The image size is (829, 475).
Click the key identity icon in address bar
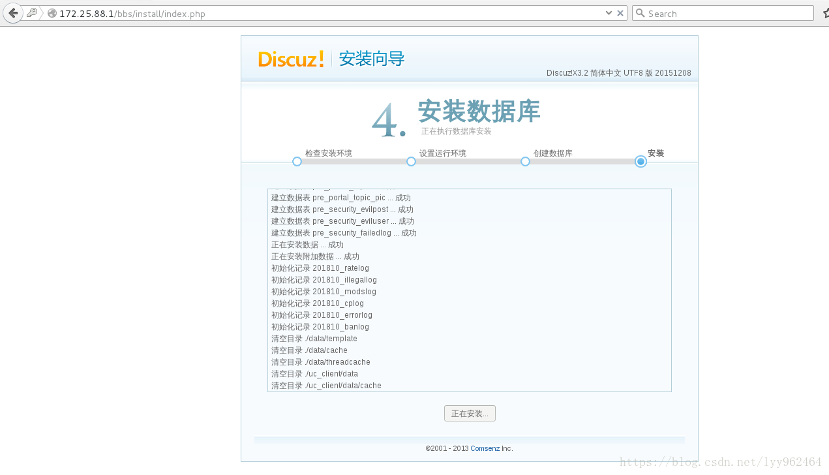(32, 13)
